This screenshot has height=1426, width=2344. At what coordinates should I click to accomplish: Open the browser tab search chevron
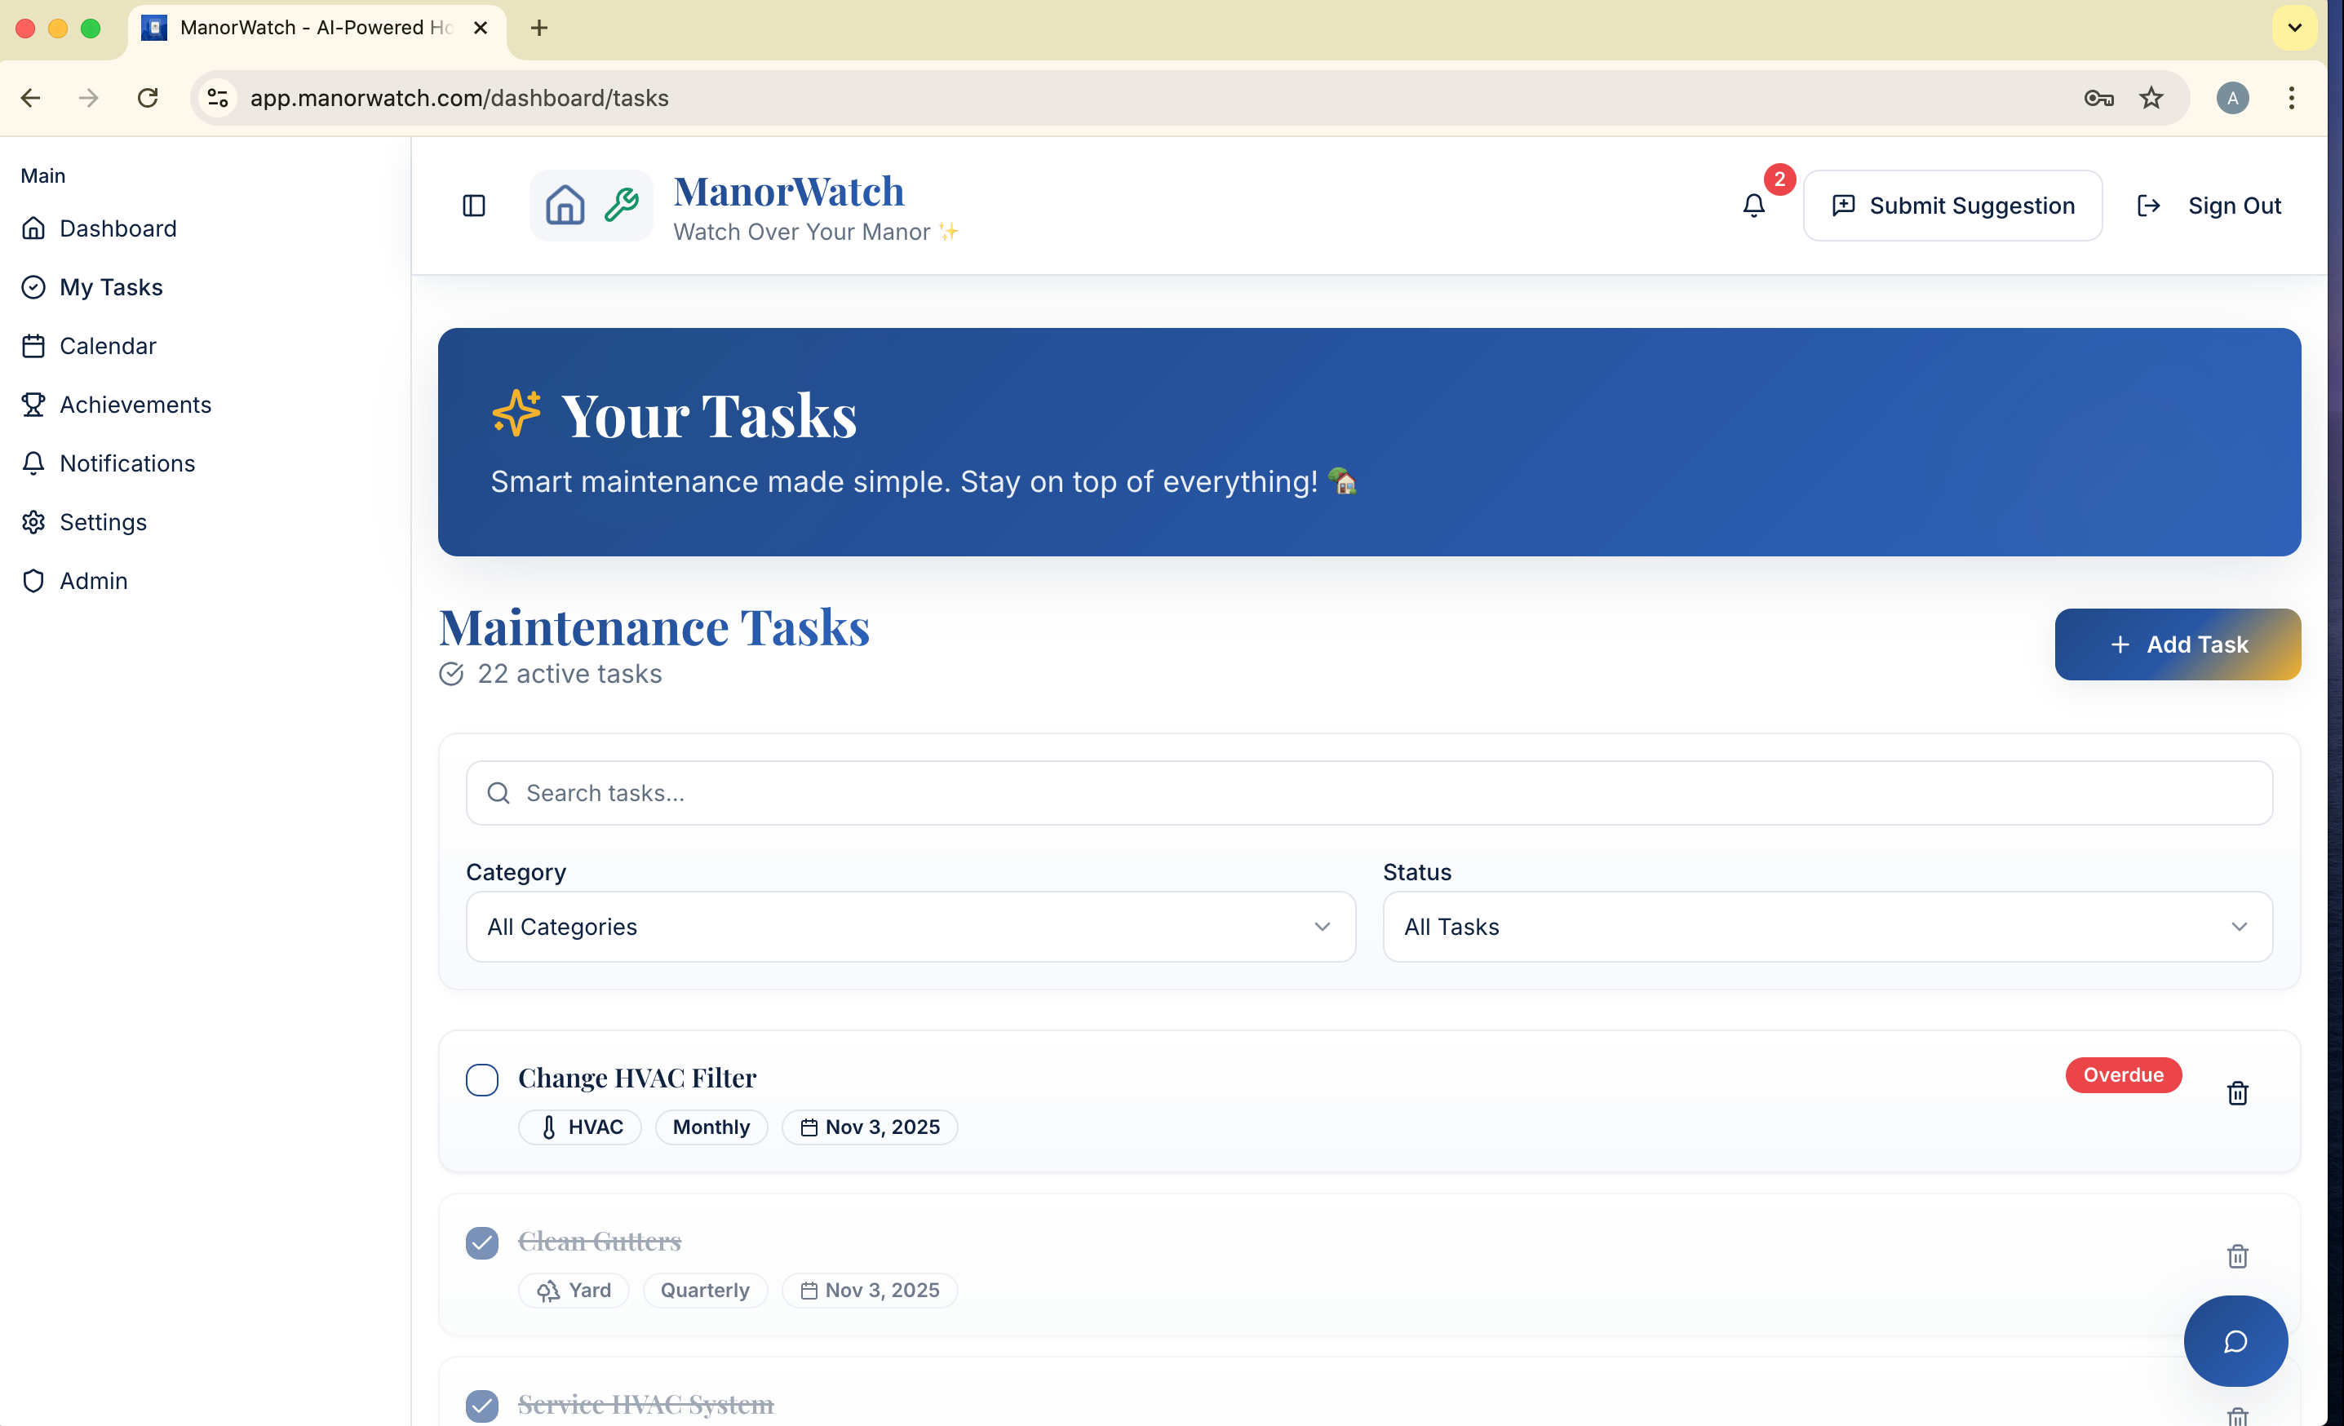[x=2293, y=28]
